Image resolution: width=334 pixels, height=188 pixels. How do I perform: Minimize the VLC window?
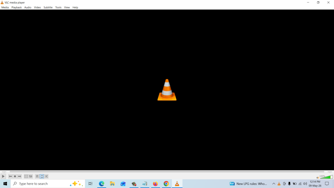click(308, 3)
